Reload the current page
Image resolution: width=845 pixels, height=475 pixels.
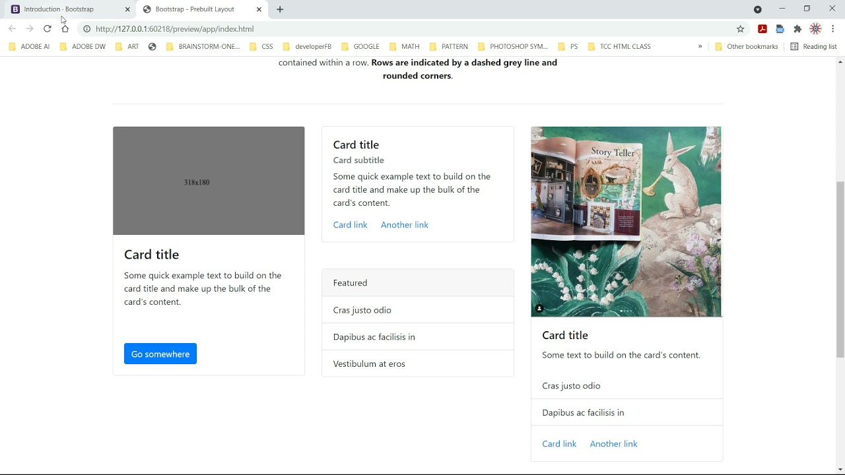[x=48, y=29]
